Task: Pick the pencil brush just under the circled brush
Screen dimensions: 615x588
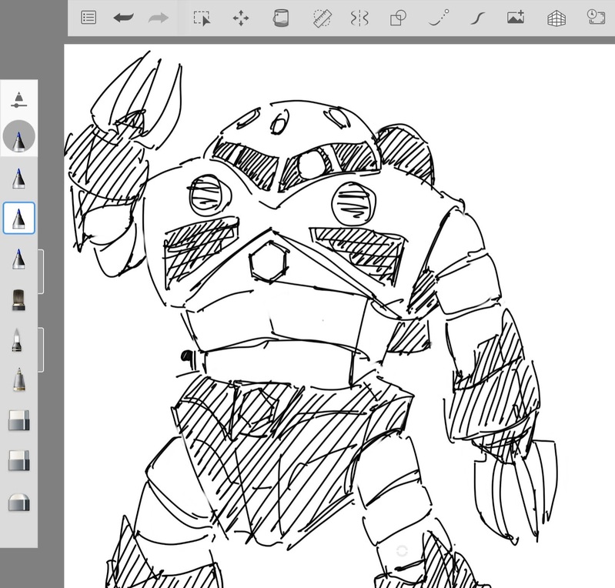Action: [18, 179]
